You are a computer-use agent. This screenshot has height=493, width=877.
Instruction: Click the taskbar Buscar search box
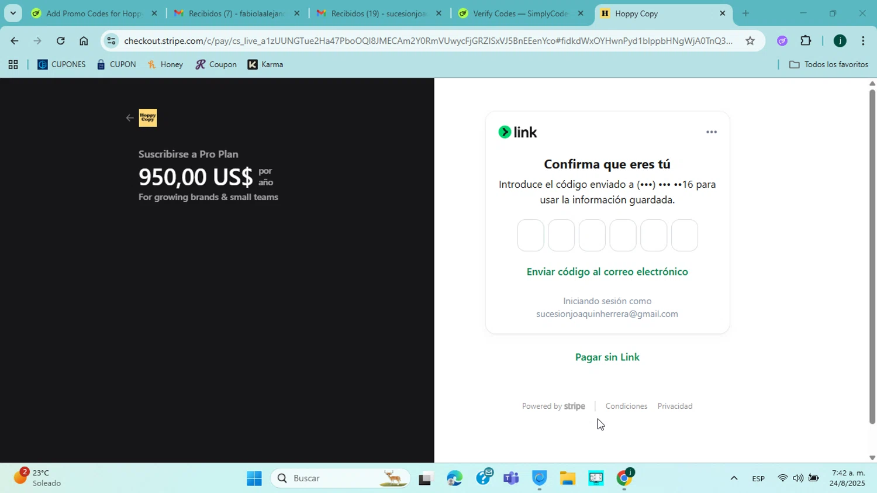340,479
